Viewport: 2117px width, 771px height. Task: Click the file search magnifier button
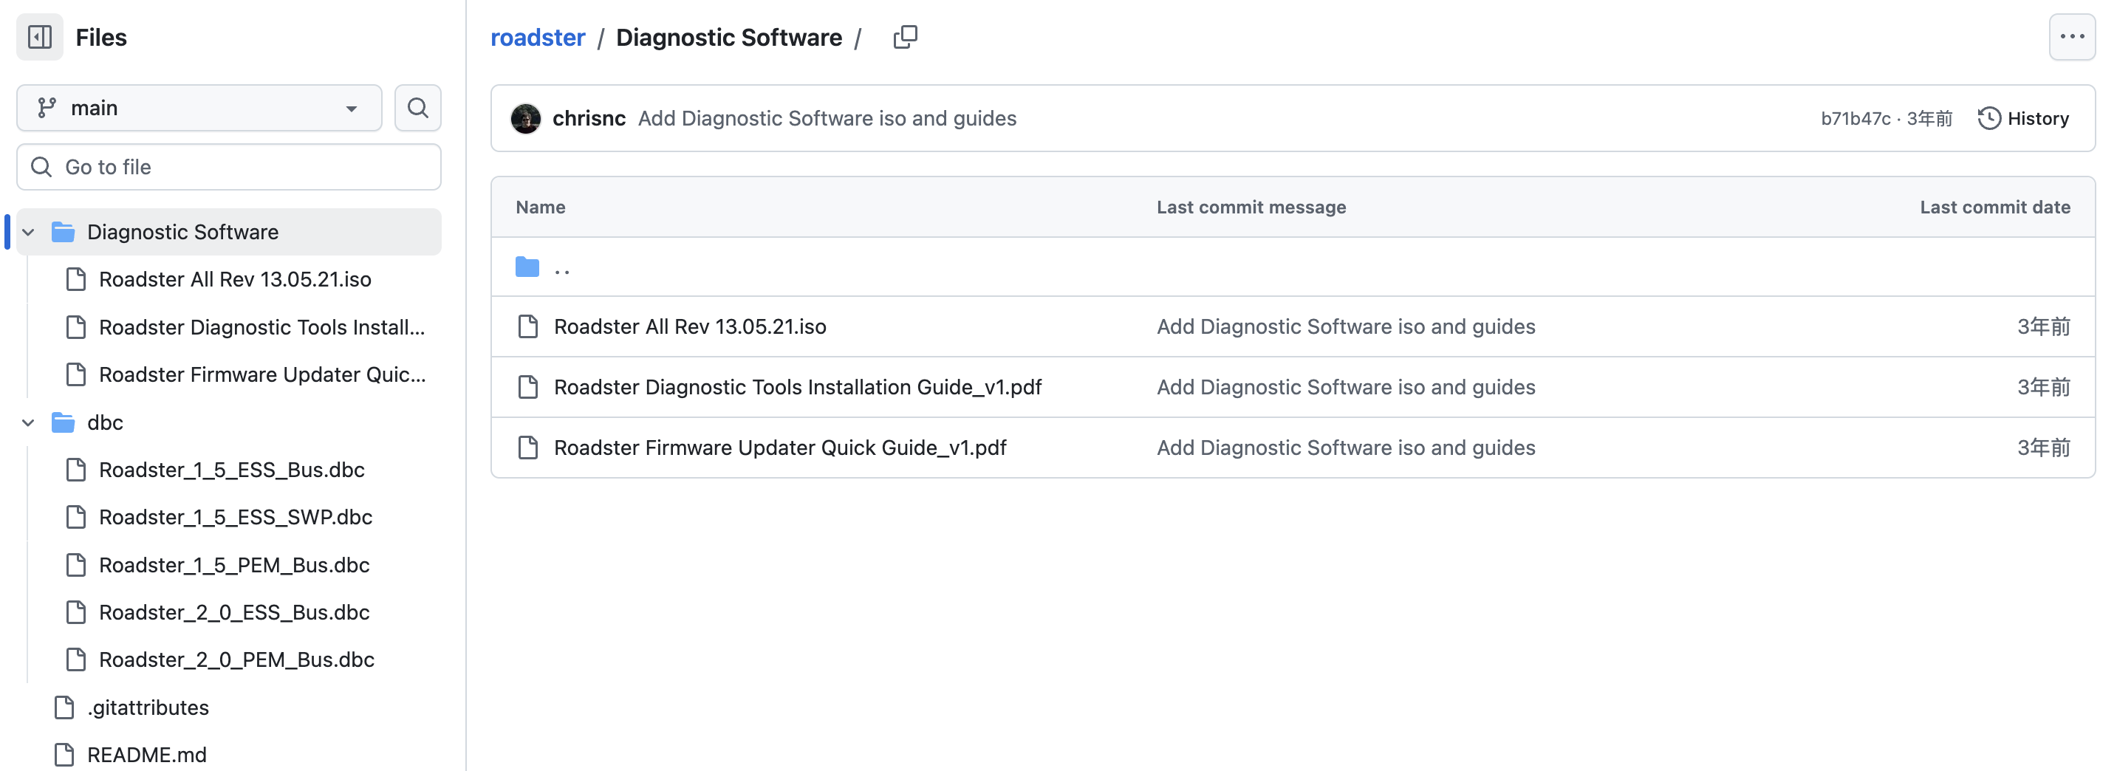coord(417,108)
